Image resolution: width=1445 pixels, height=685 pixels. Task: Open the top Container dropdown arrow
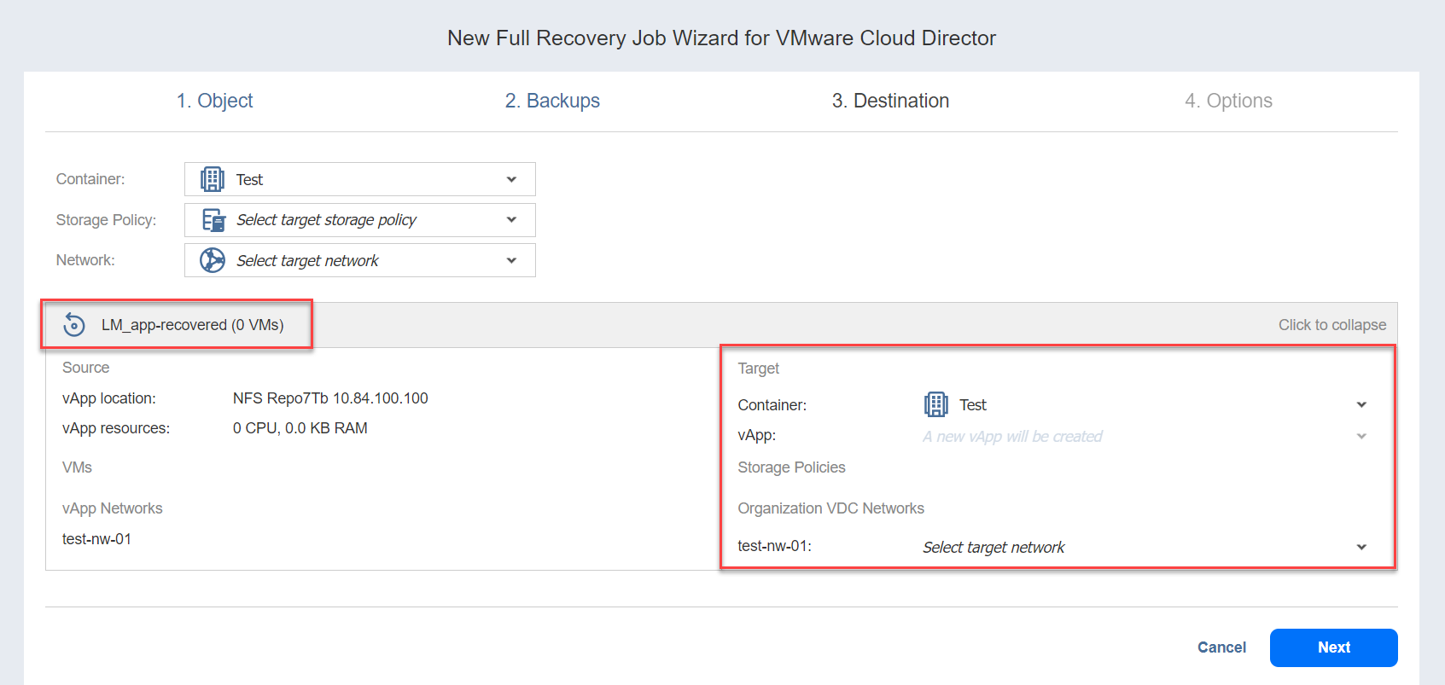pyautogui.click(x=511, y=179)
